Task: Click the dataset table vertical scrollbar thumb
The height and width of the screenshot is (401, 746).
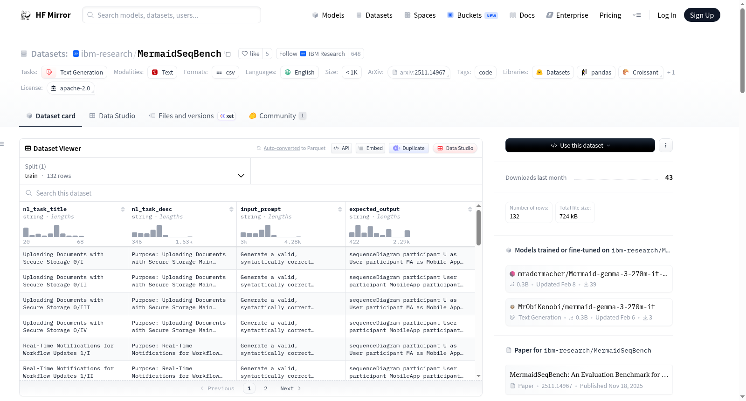Action: click(478, 227)
